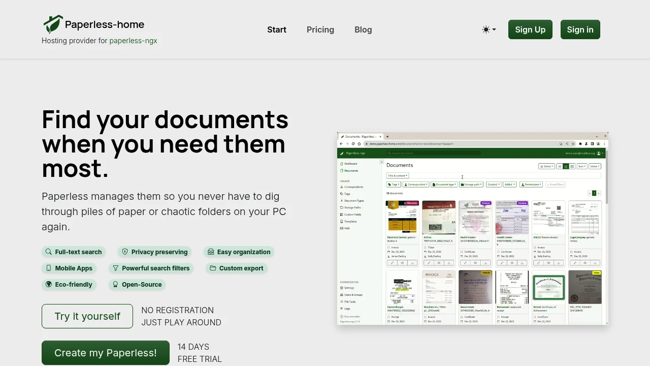Open the Blog nav item
The image size is (650, 366).
363,29
